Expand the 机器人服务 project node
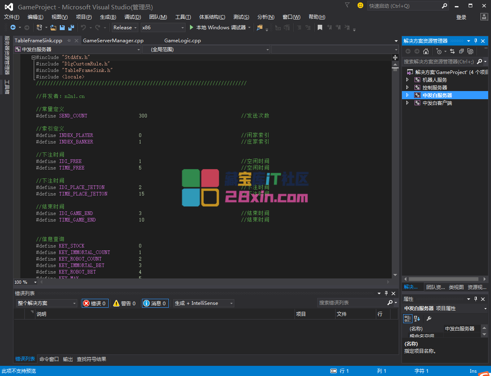The height and width of the screenshot is (376, 491). point(408,80)
